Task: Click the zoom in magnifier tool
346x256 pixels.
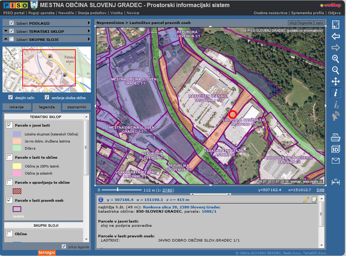Action: pyautogui.click(x=335, y=59)
